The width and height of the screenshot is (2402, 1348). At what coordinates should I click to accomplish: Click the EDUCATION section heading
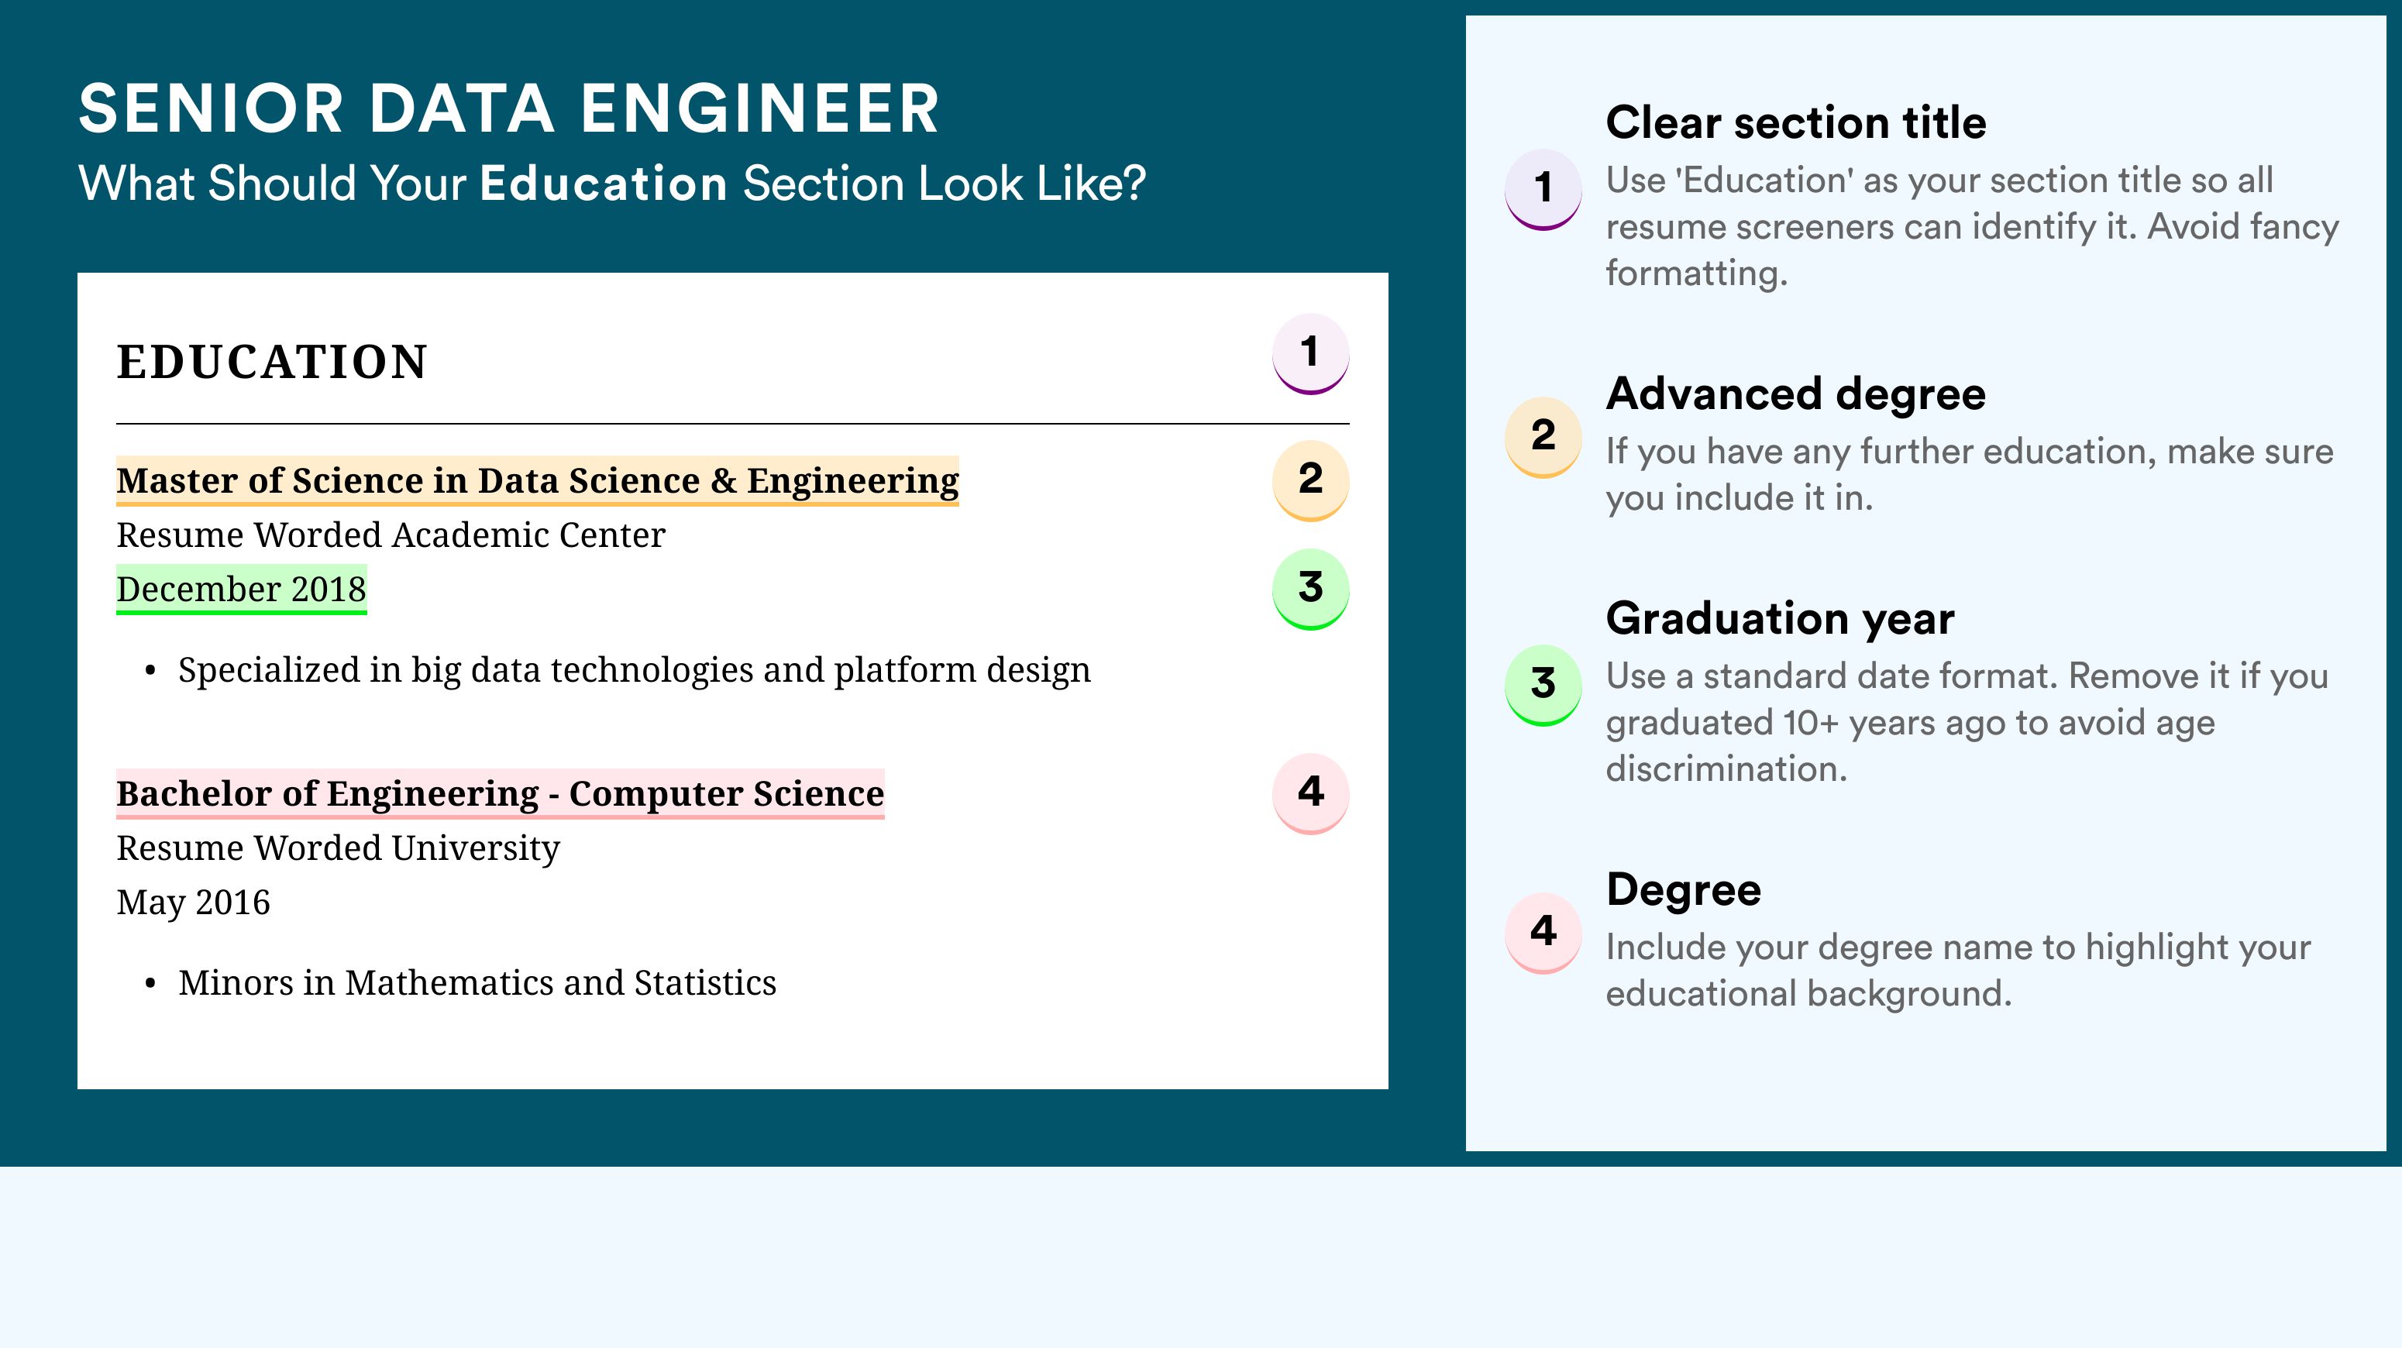tap(272, 362)
